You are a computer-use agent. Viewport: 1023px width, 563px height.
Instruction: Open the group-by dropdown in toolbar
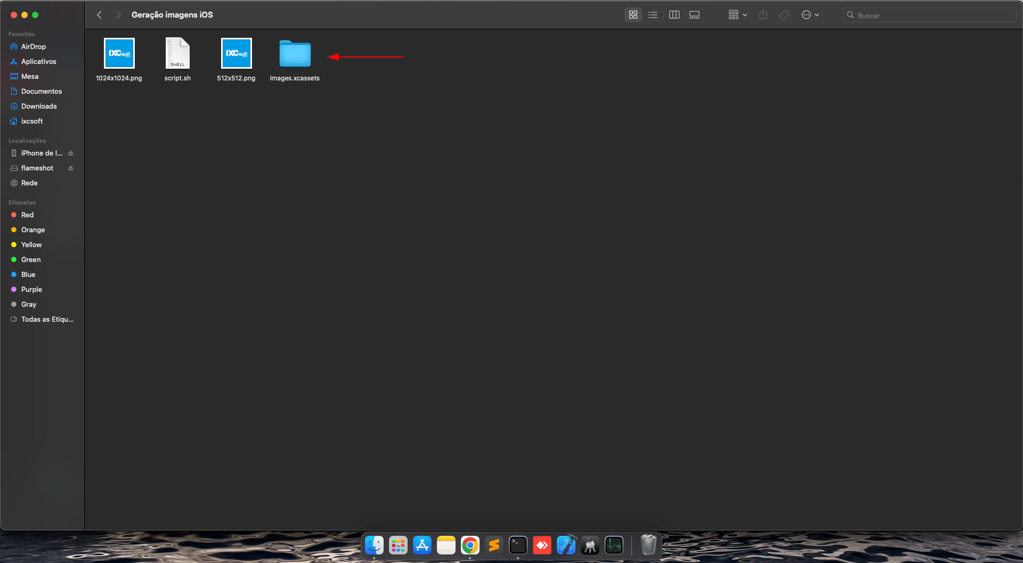pos(738,15)
